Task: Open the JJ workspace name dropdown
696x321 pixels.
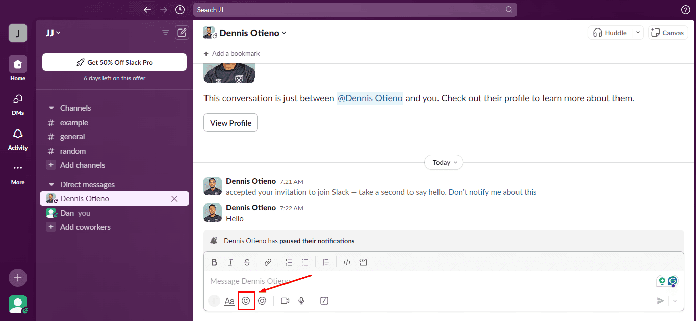Action: (53, 33)
